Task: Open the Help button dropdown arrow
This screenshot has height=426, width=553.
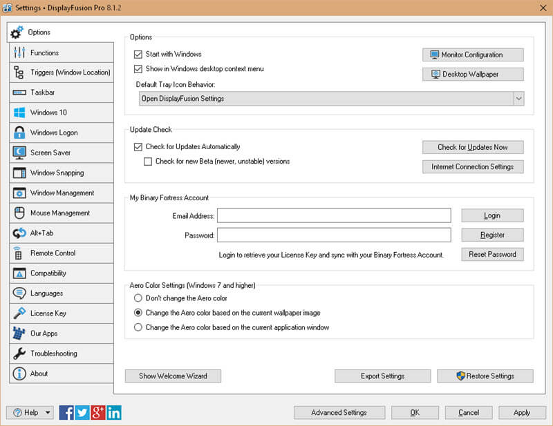Action: tap(48, 413)
